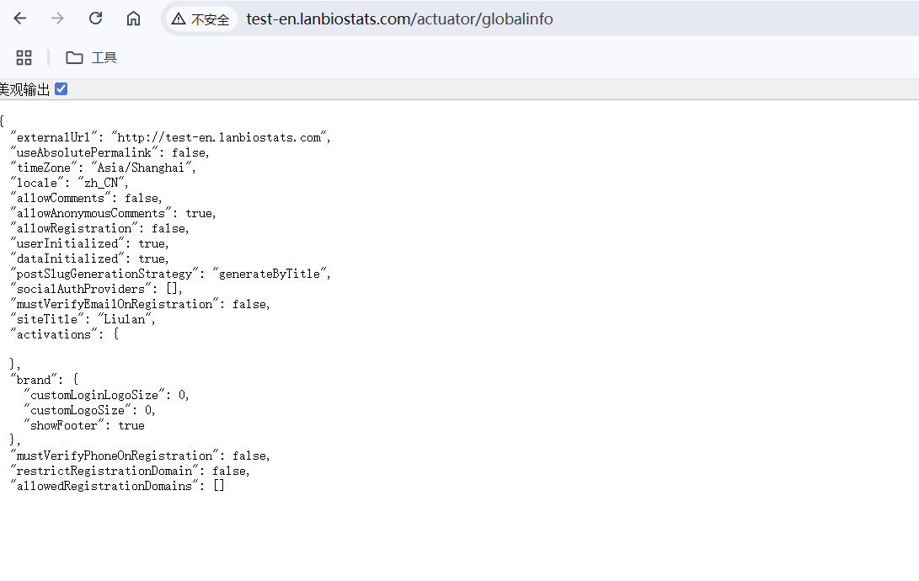919x581 pixels.
Task: Click the "allowAnonymousComments" key
Action: (90, 213)
